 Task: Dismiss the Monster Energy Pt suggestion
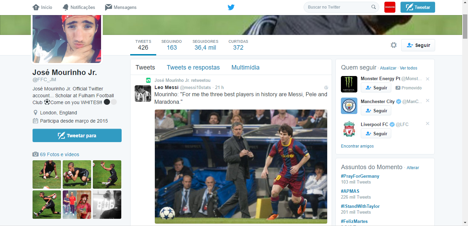point(427,79)
